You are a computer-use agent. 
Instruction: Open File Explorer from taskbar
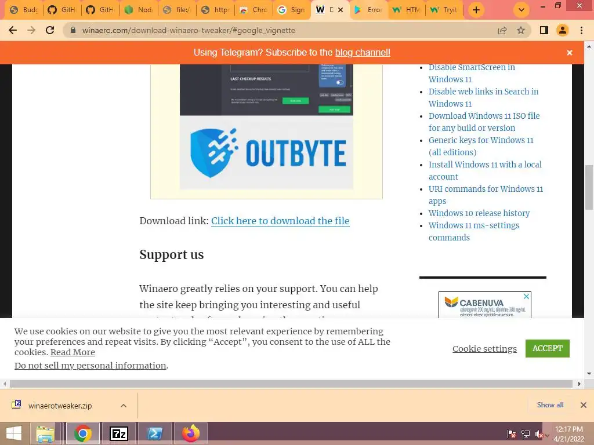tap(46, 433)
